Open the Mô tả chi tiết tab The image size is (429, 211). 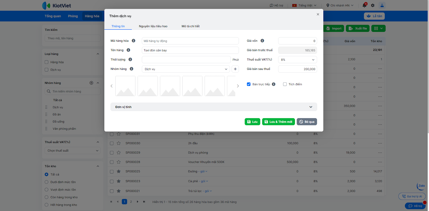point(190,26)
